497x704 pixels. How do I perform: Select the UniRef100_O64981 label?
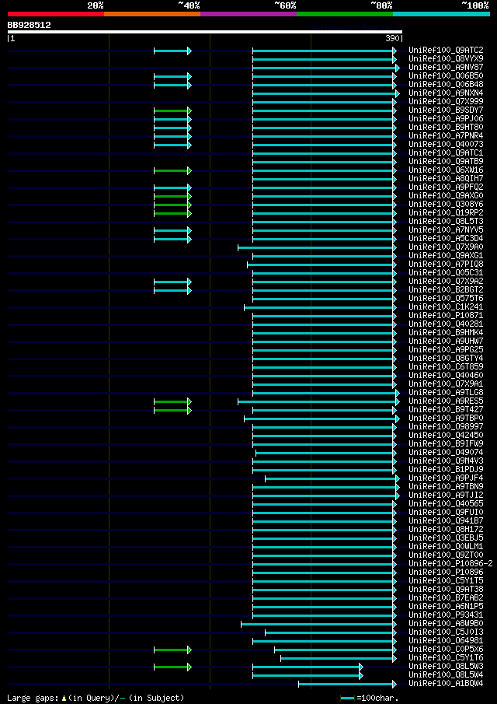[446, 641]
